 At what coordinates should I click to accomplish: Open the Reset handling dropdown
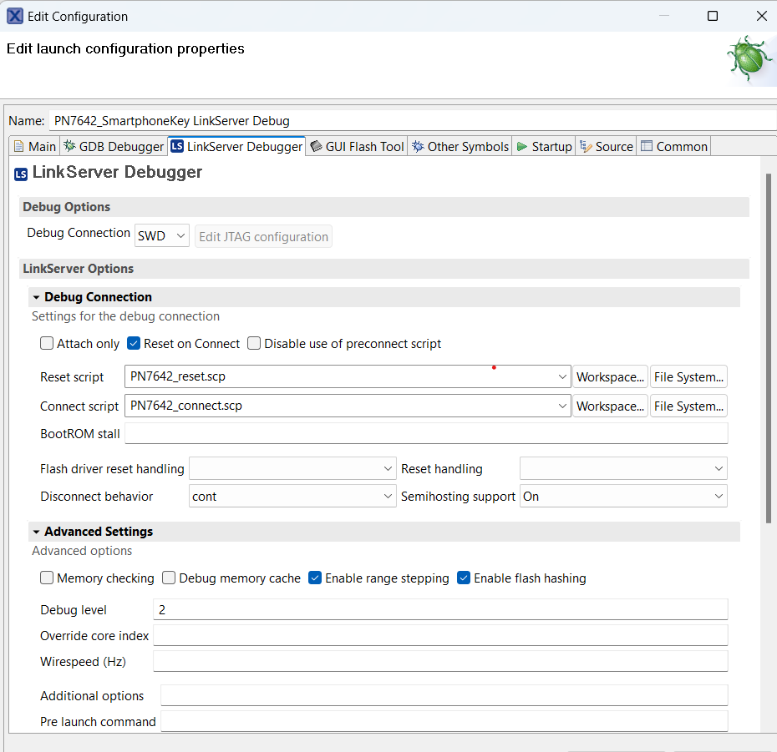(x=623, y=468)
